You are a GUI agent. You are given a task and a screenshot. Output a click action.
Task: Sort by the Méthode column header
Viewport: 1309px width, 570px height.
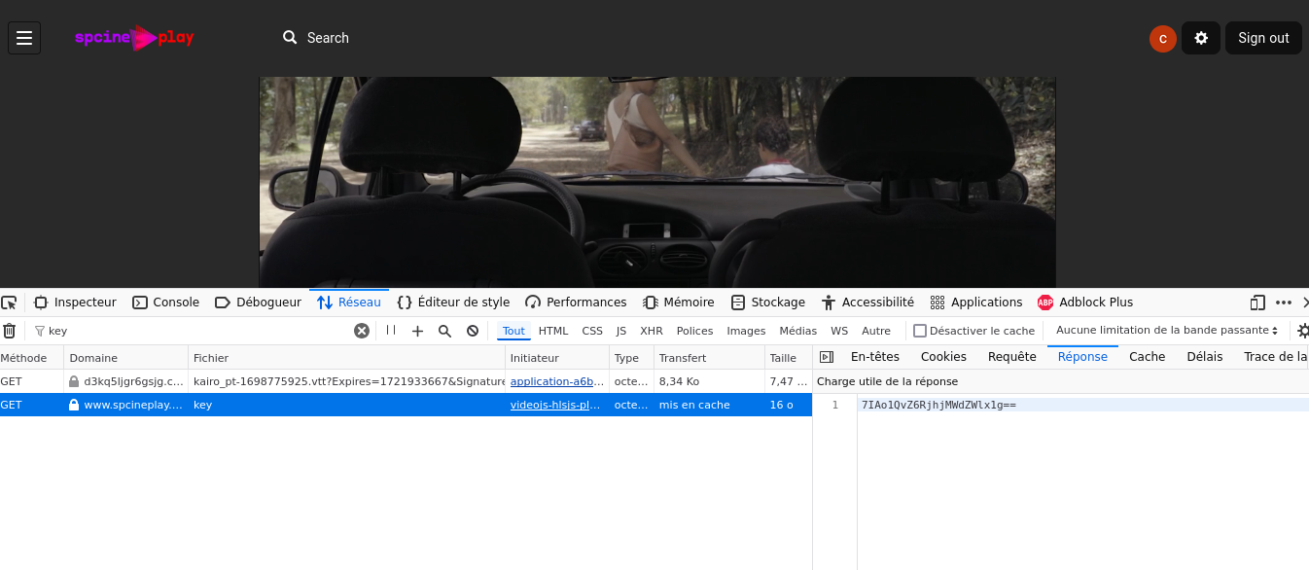31,358
